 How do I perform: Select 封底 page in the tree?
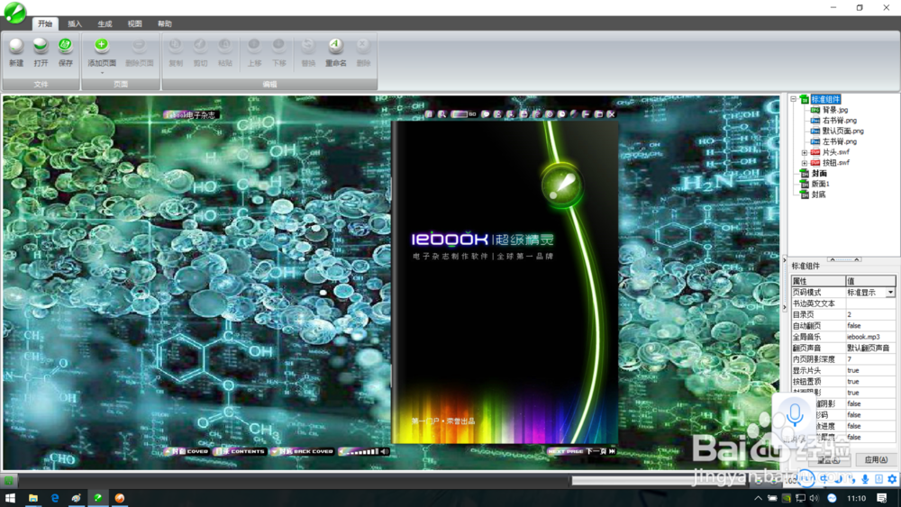818,195
